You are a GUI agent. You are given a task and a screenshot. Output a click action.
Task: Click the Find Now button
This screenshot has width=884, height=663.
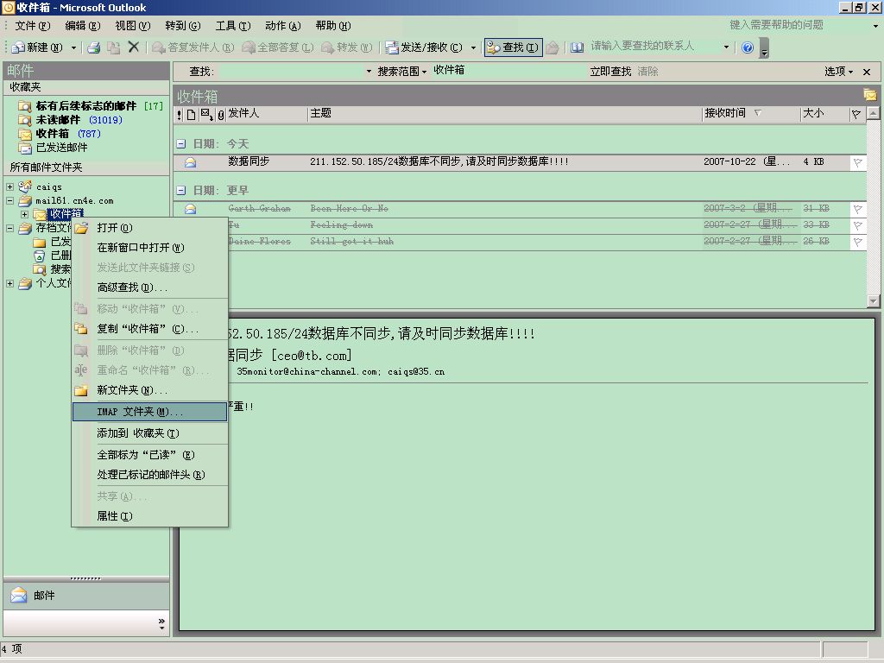[x=610, y=71]
